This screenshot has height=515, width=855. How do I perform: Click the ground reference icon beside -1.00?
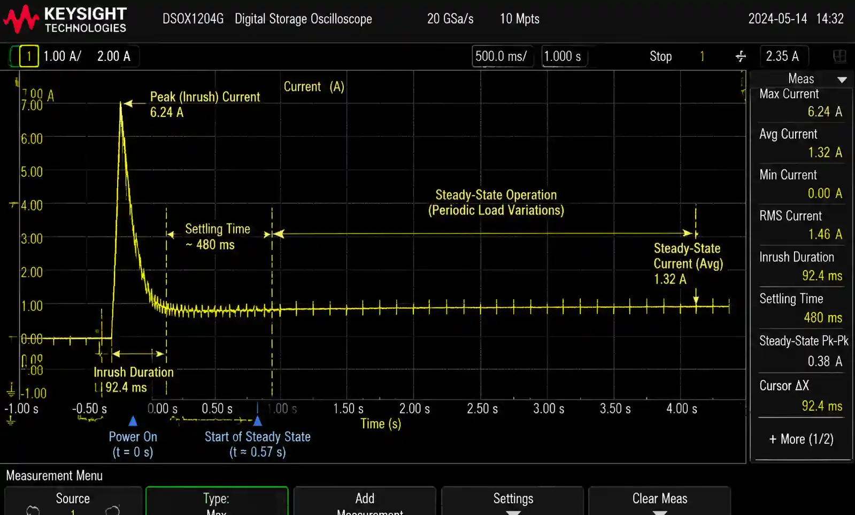point(11,391)
